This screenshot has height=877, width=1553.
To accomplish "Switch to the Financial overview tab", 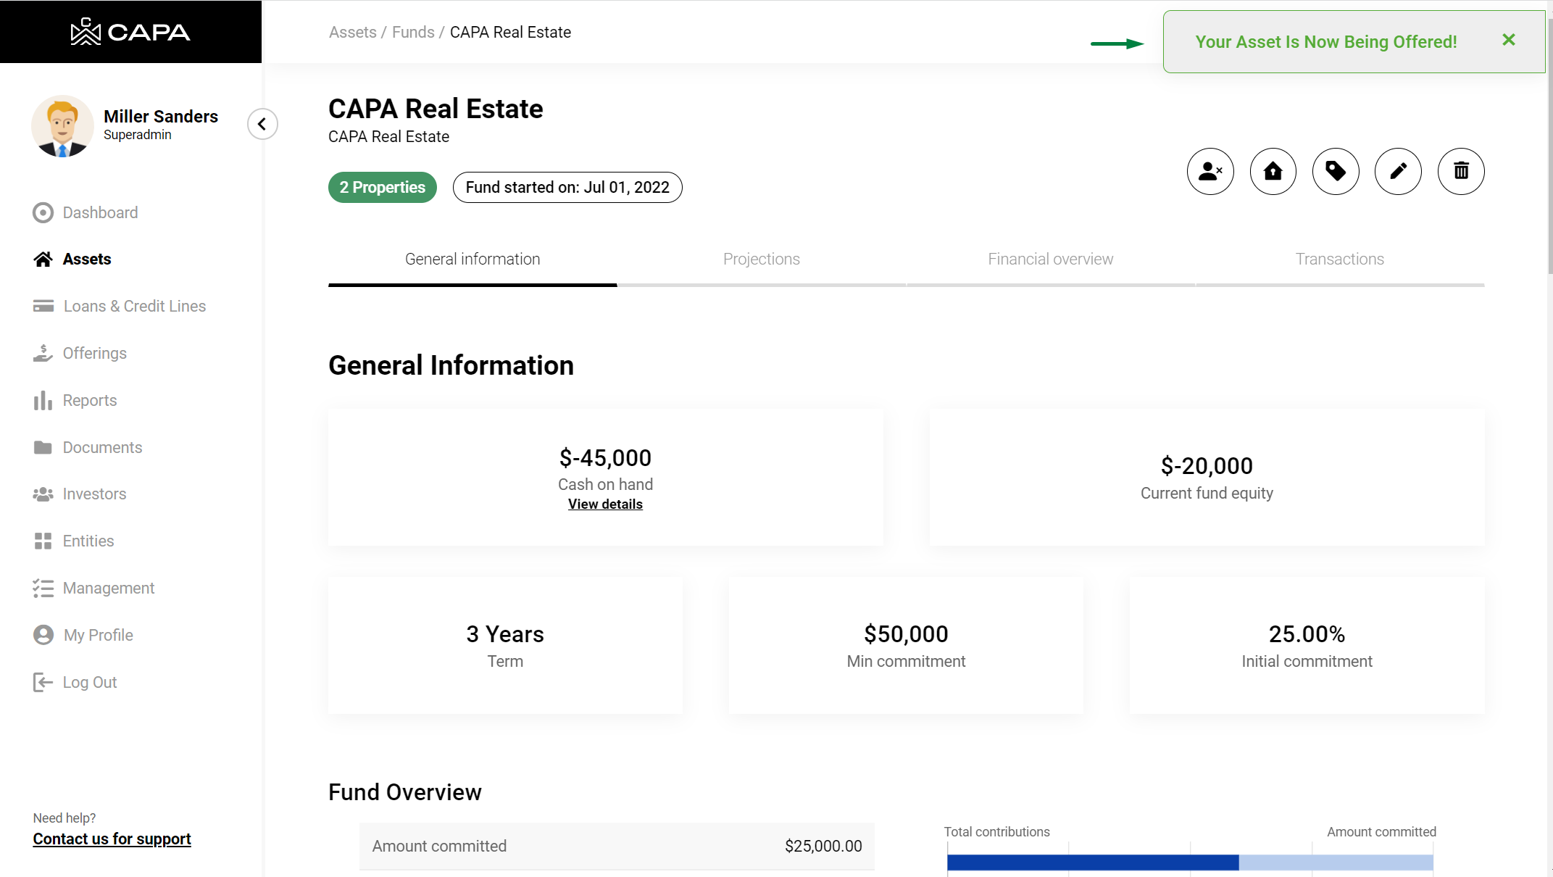I will pyautogui.click(x=1050, y=259).
